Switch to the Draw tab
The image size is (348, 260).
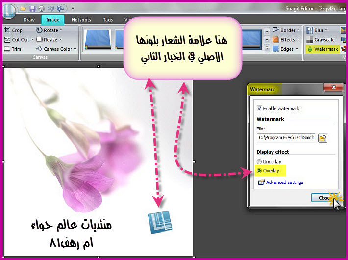coord(29,20)
